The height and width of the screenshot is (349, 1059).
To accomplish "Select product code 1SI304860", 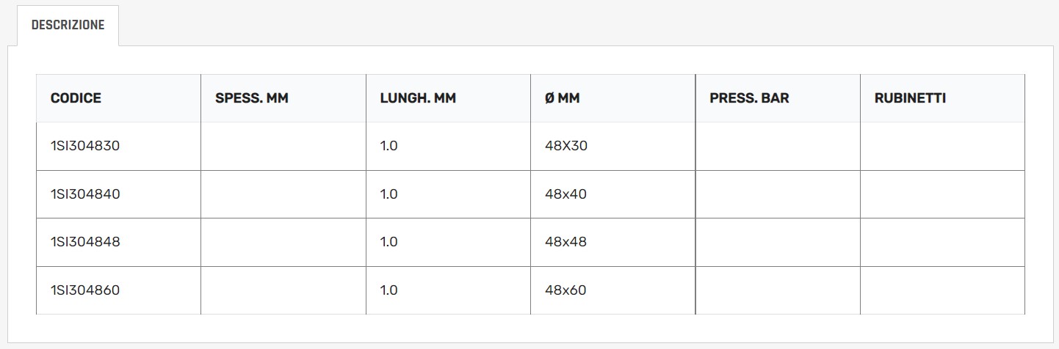I will coord(85,290).
